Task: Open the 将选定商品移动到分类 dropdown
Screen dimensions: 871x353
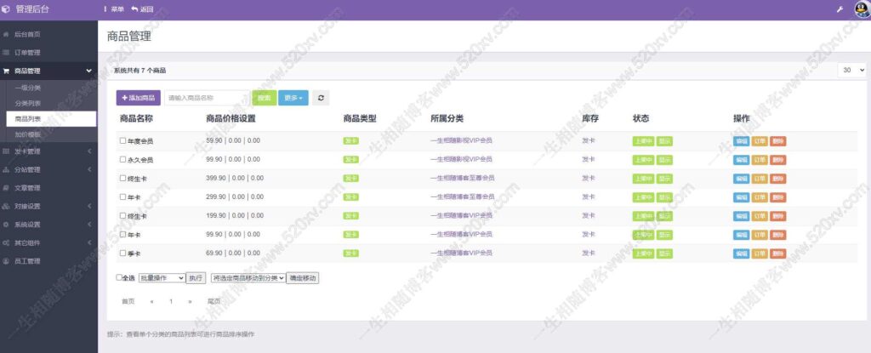Action: point(248,278)
